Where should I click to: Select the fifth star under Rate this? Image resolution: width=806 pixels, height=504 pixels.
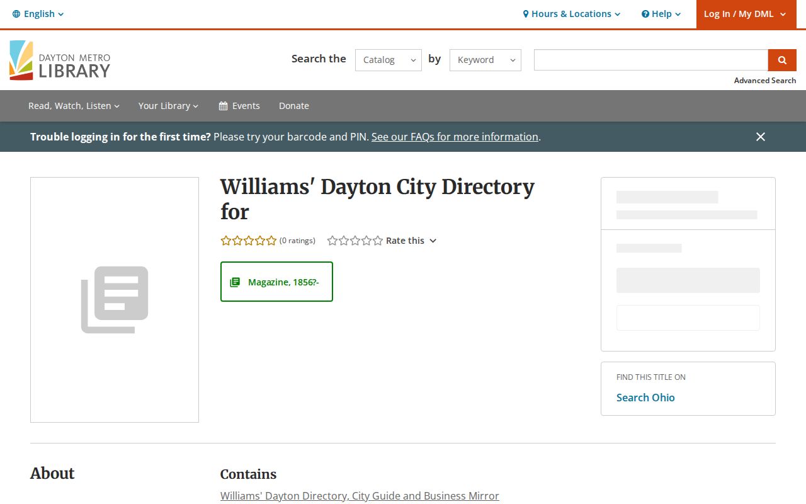point(378,241)
